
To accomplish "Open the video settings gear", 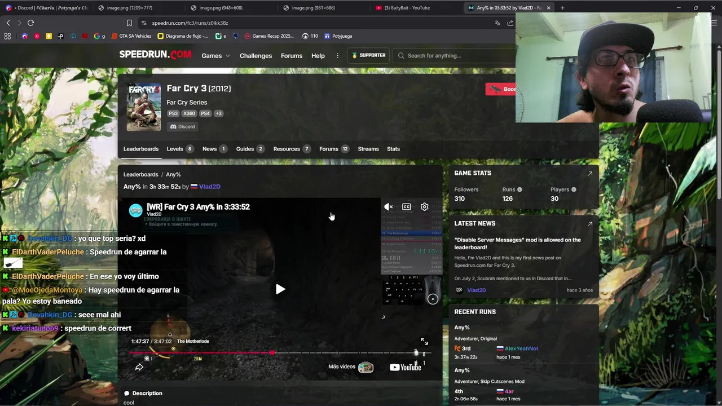I will tap(424, 207).
